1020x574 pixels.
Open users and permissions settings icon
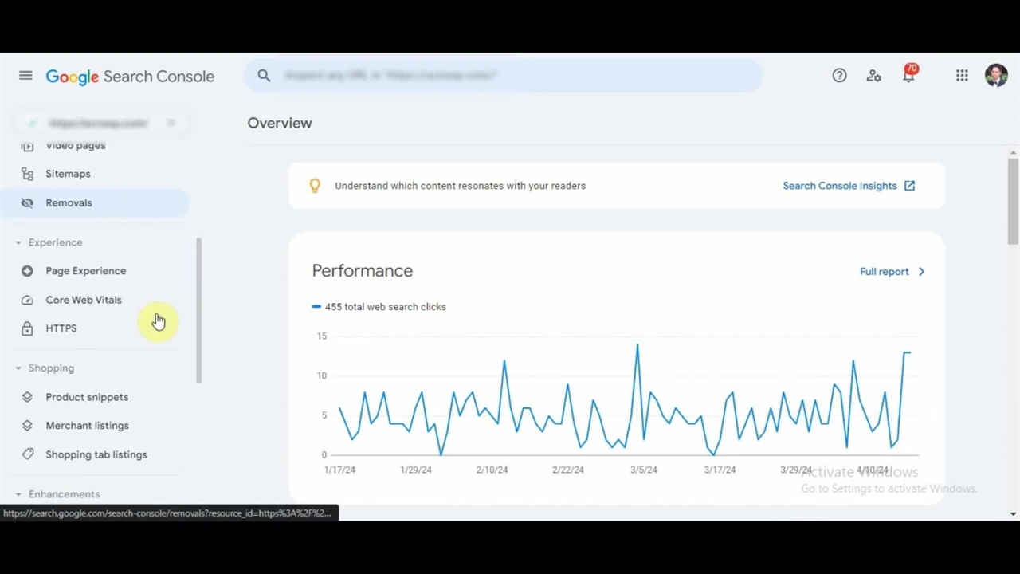(874, 76)
